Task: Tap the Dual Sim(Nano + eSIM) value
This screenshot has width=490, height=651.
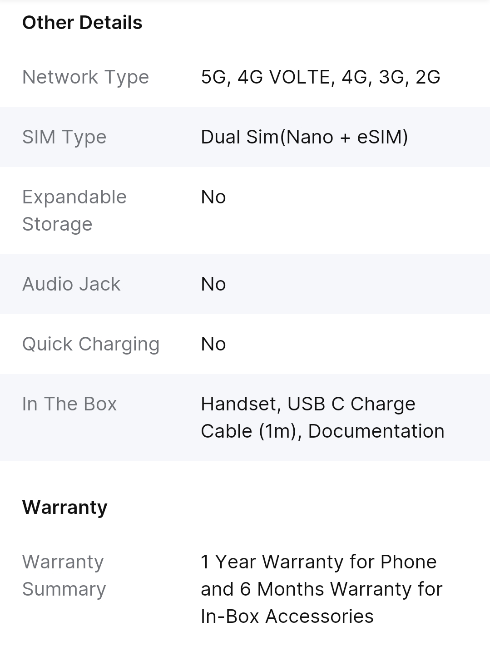Action: [304, 137]
